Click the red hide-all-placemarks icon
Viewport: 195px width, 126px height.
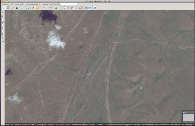pyautogui.click(x=80, y=8)
